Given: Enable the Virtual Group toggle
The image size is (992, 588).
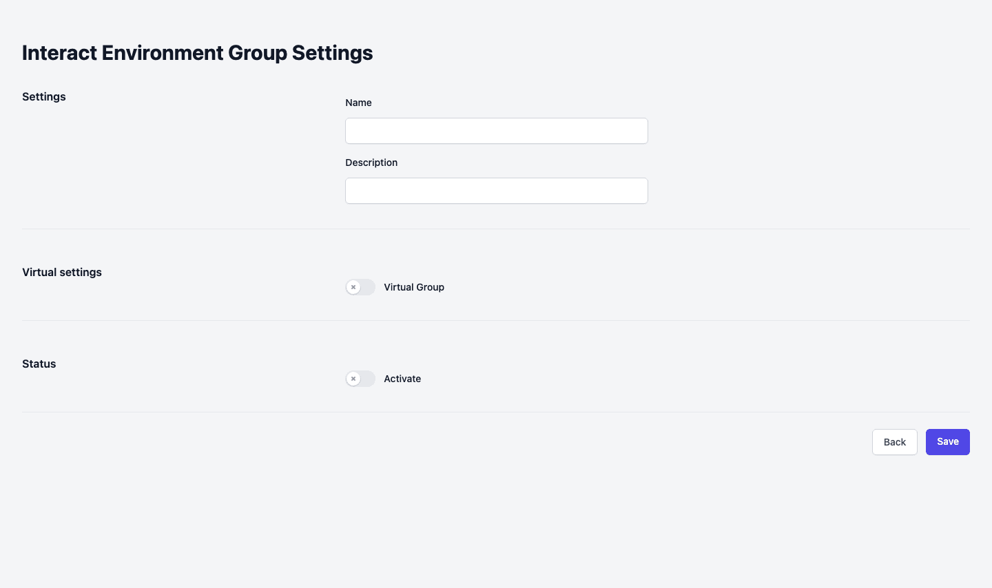Looking at the screenshot, I should pos(360,287).
